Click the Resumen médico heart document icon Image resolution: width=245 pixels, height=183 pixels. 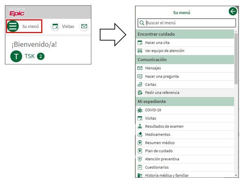coord(140,143)
